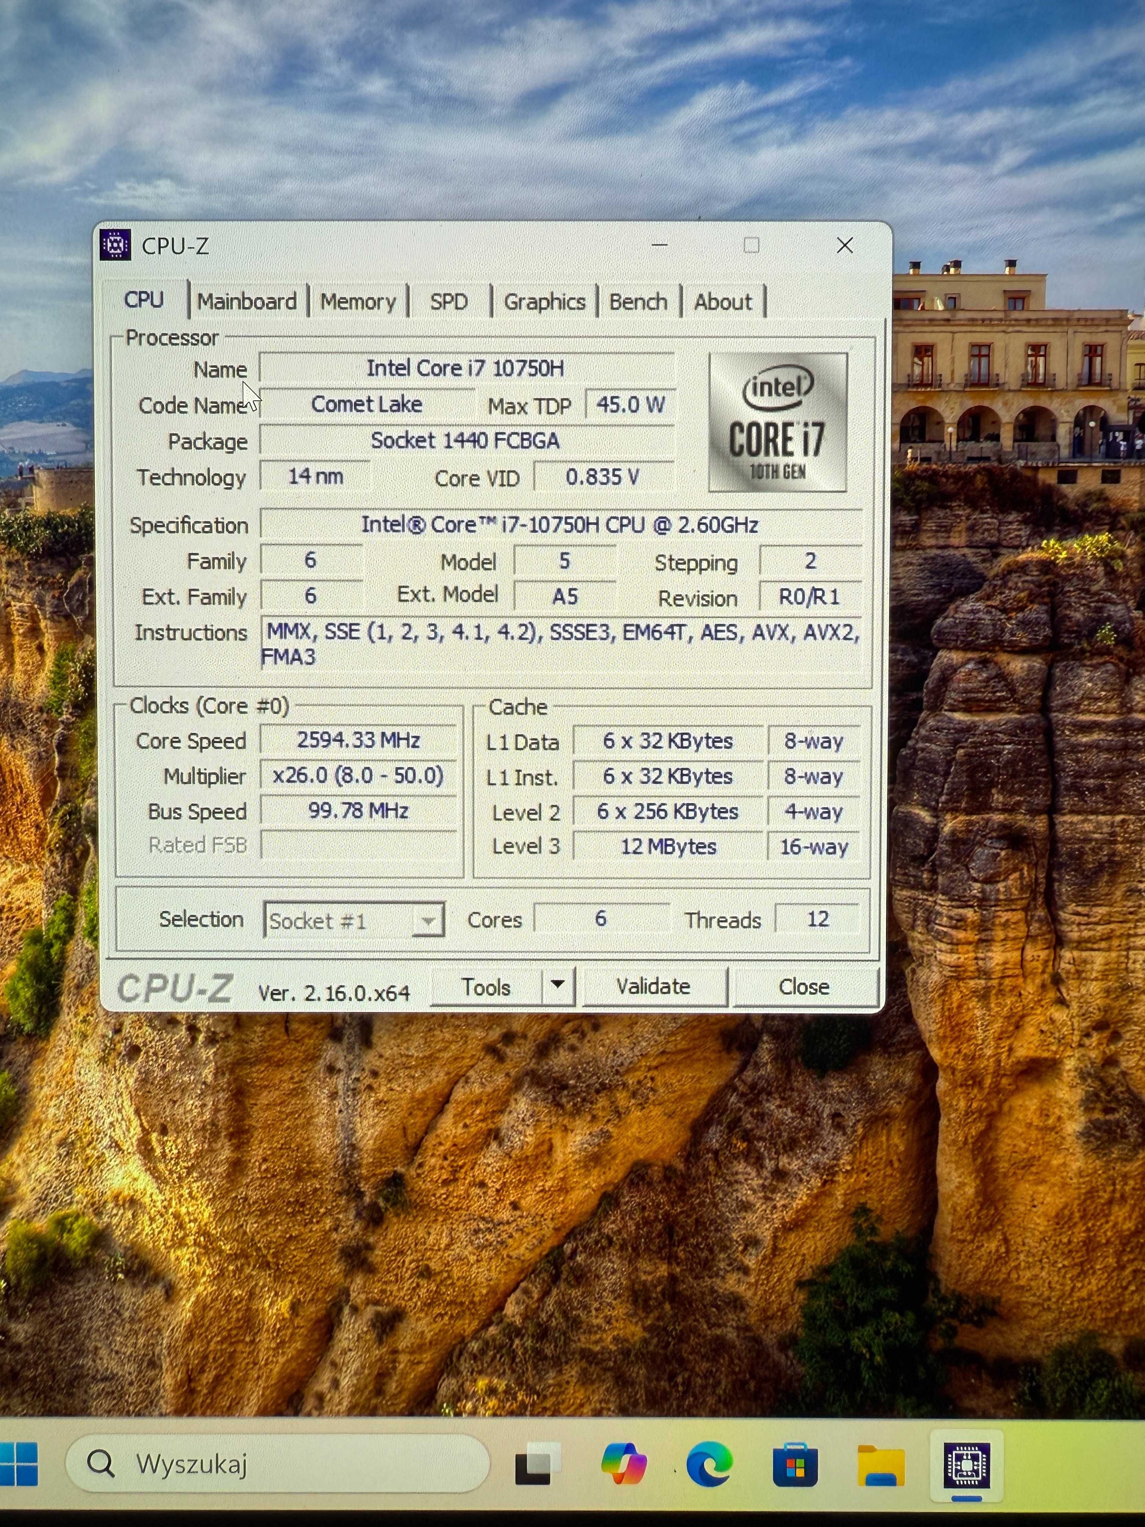The height and width of the screenshot is (1527, 1145).
Task: Click the Level 3 value 12 MBytes
Action: pyautogui.click(x=668, y=847)
